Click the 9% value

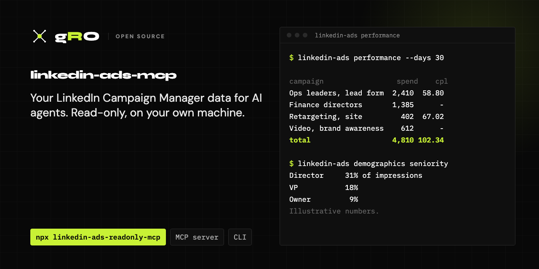[x=354, y=199]
